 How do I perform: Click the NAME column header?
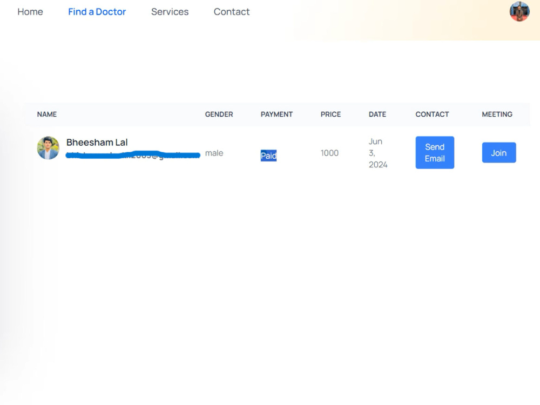click(47, 114)
